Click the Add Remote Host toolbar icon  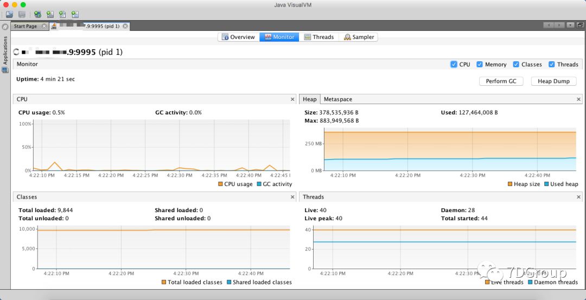[37, 15]
